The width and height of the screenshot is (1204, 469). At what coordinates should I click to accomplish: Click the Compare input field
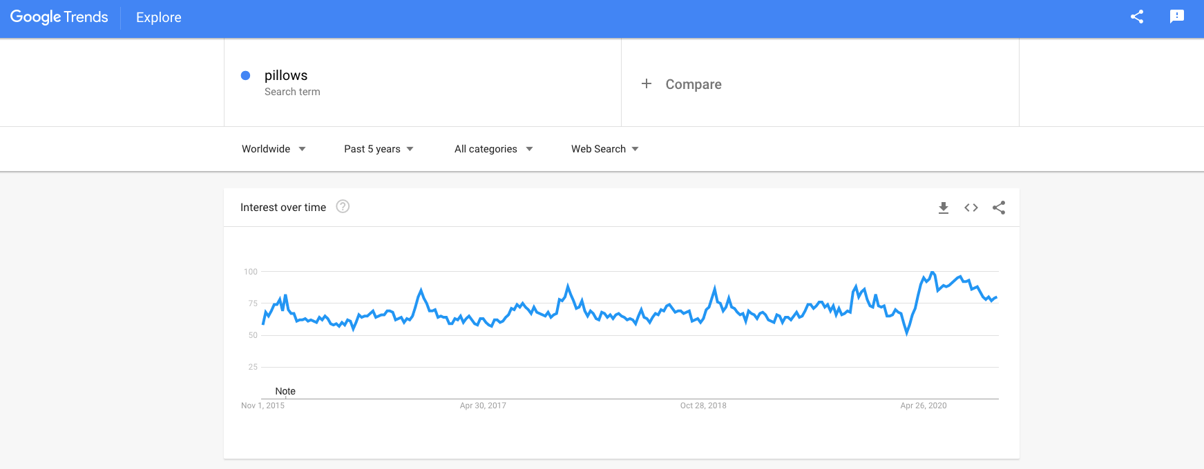tap(693, 83)
